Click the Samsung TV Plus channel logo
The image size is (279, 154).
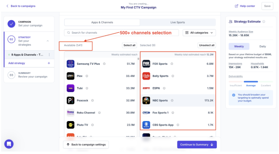[70, 64]
